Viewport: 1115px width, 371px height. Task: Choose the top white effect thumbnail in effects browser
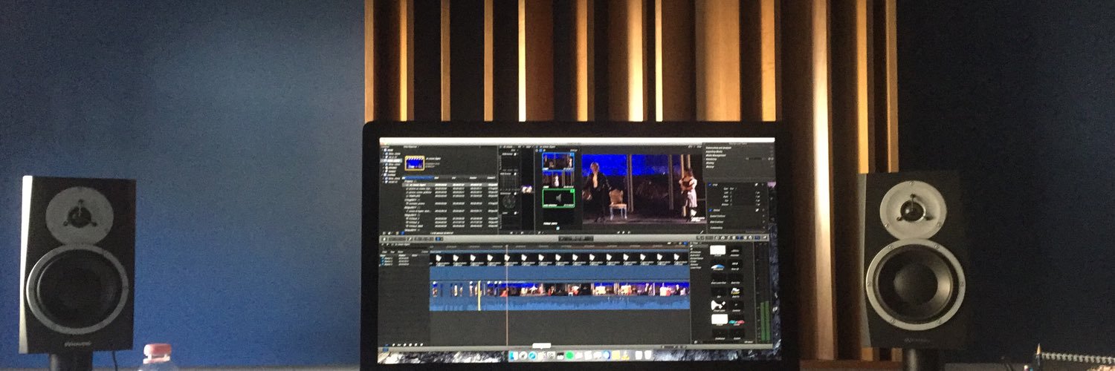pyautogui.click(x=719, y=250)
